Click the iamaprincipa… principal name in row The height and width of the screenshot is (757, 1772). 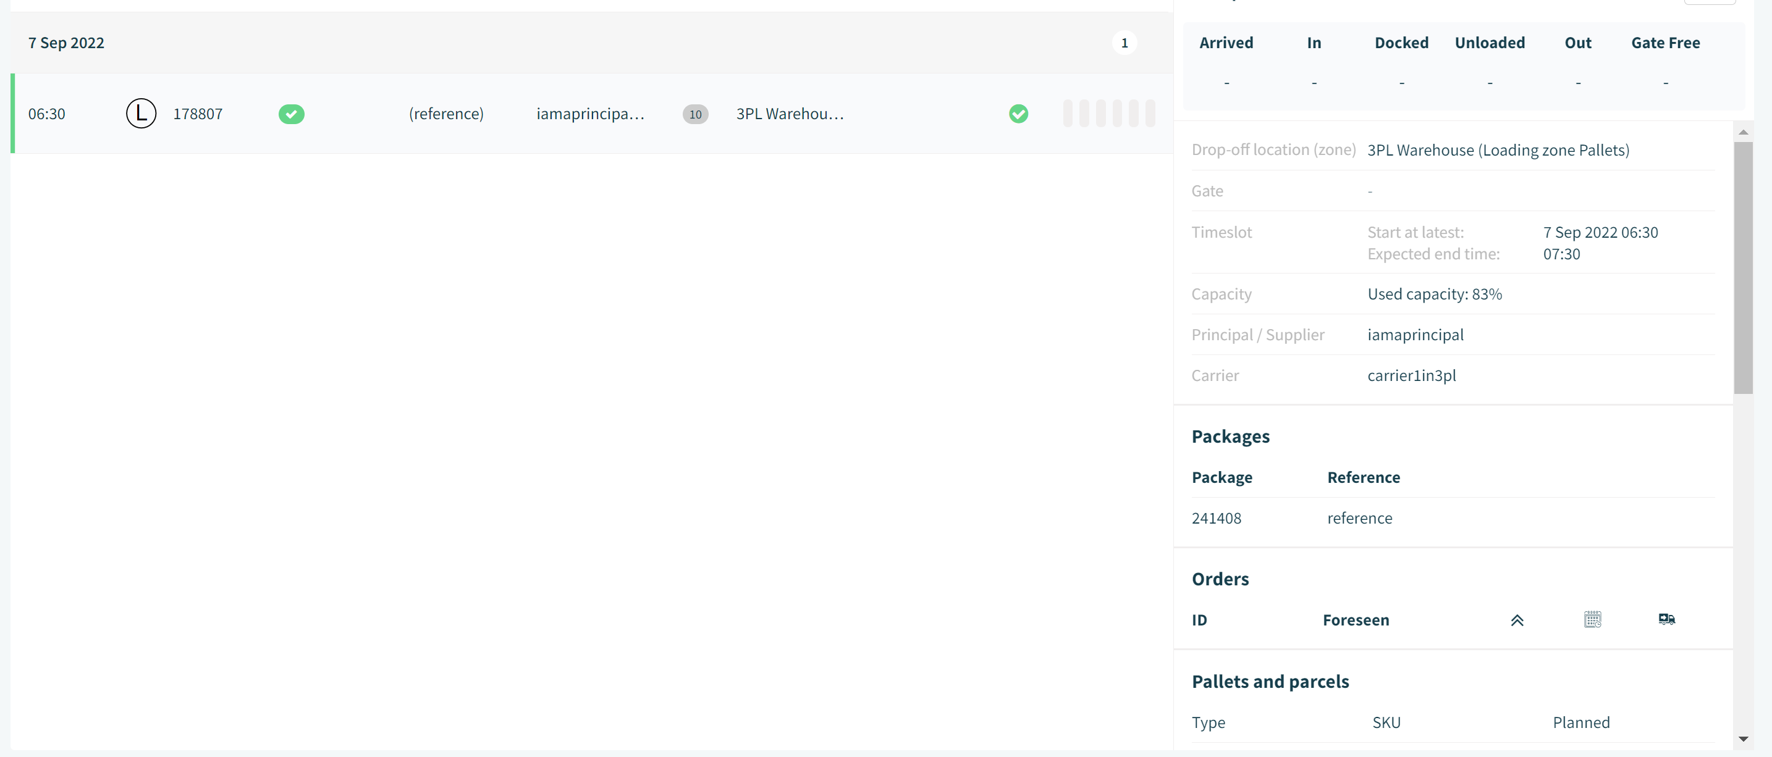(590, 114)
